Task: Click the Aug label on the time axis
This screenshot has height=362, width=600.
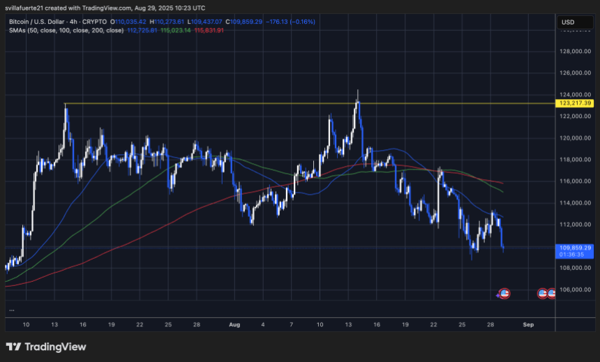Action: (x=233, y=325)
